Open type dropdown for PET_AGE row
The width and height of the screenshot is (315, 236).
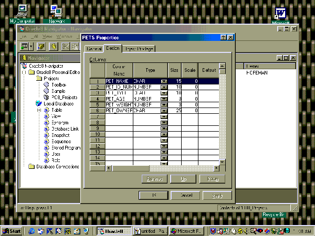pyautogui.click(x=164, y=99)
